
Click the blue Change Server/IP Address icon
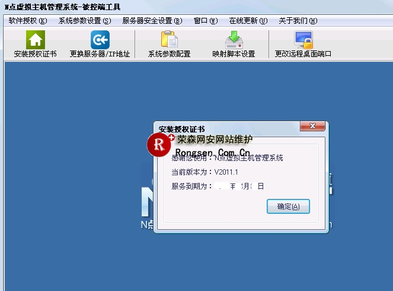tap(100, 40)
